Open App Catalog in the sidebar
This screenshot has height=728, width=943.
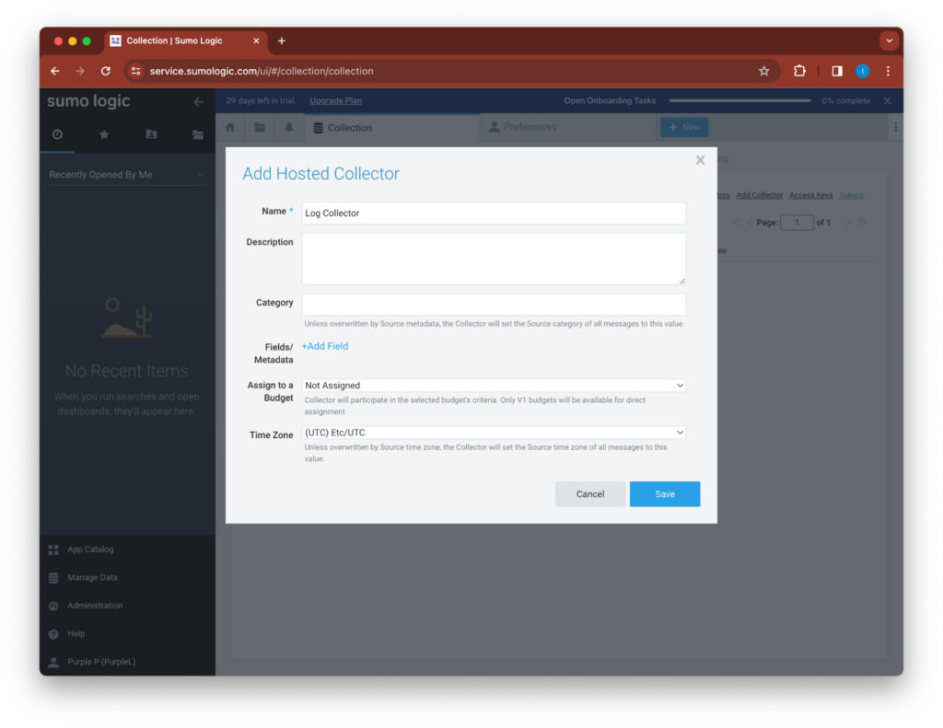pos(90,549)
